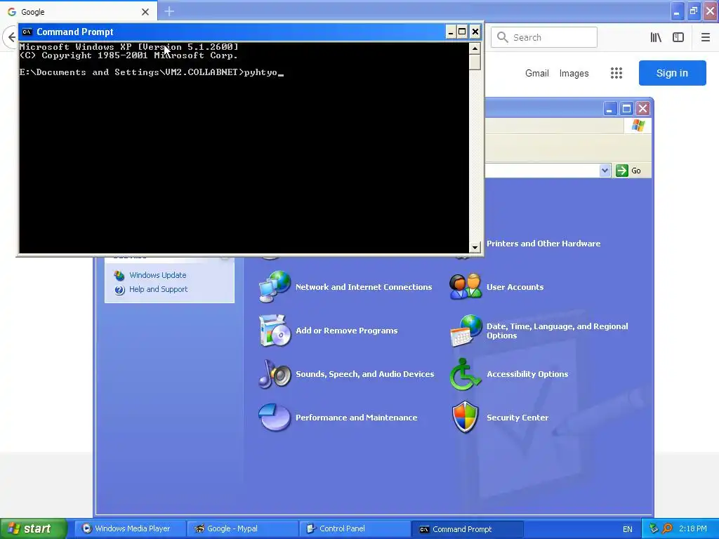Open the Windows Media Player taskbar item
The width and height of the screenshot is (719, 539).
(130, 529)
